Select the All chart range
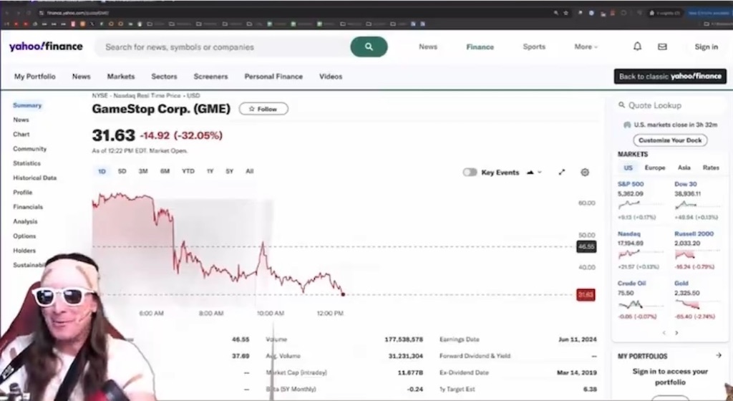Image resolution: width=733 pixels, height=401 pixels. click(x=250, y=172)
